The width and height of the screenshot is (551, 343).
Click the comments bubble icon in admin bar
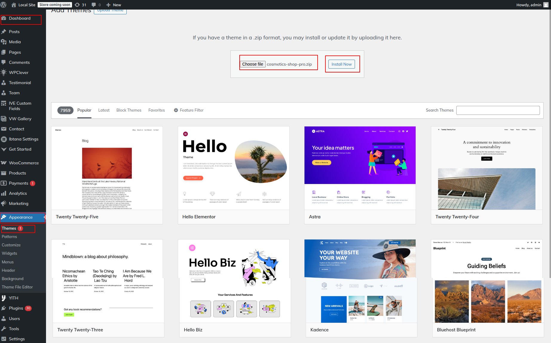pyautogui.click(x=94, y=5)
